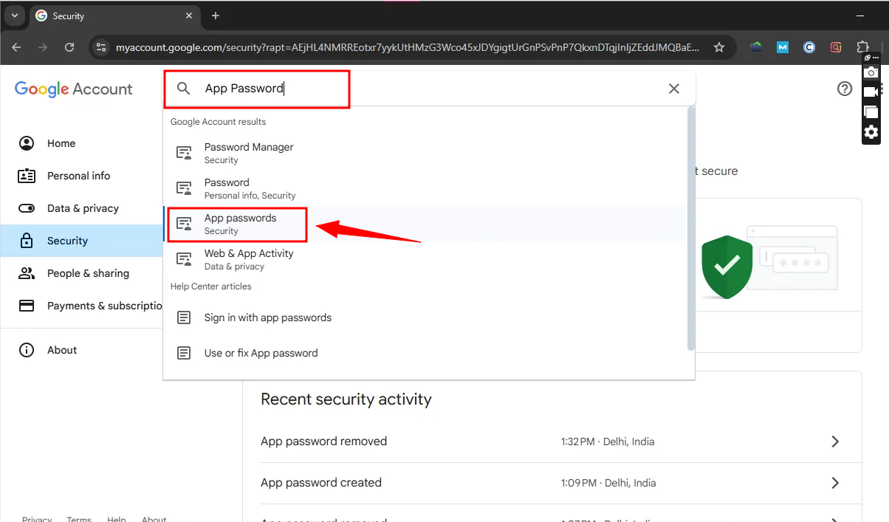Open a new tab with plus button
Image resolution: width=889 pixels, height=522 pixels.
pos(216,16)
